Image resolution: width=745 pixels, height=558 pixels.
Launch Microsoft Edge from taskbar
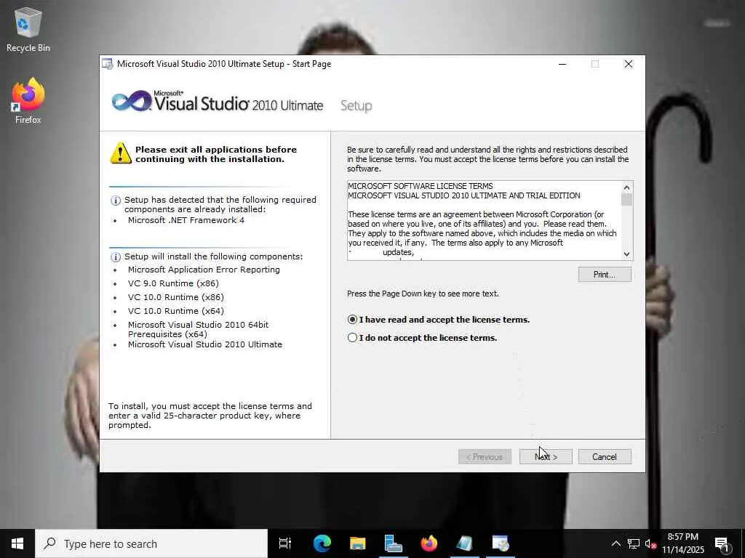(322, 543)
